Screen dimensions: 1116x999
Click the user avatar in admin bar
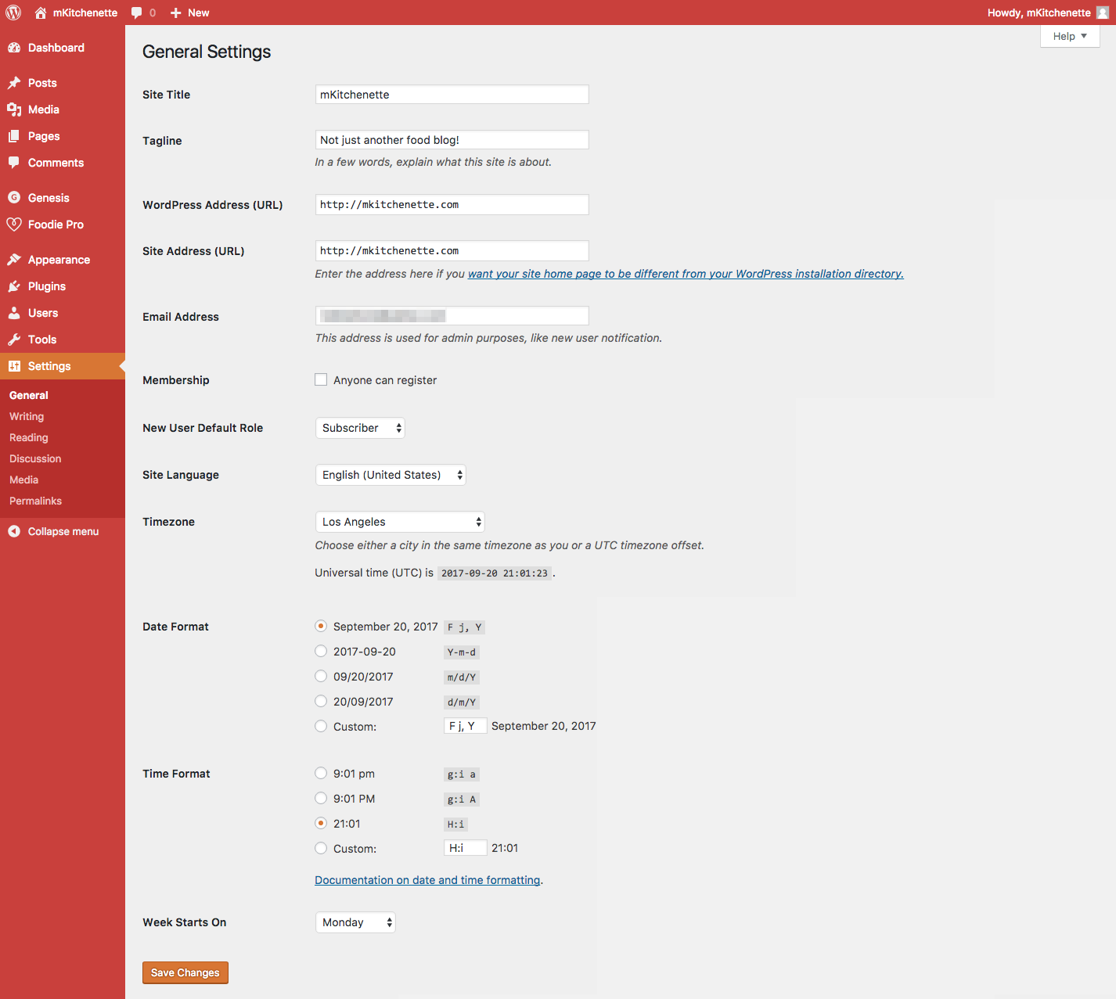point(1102,13)
